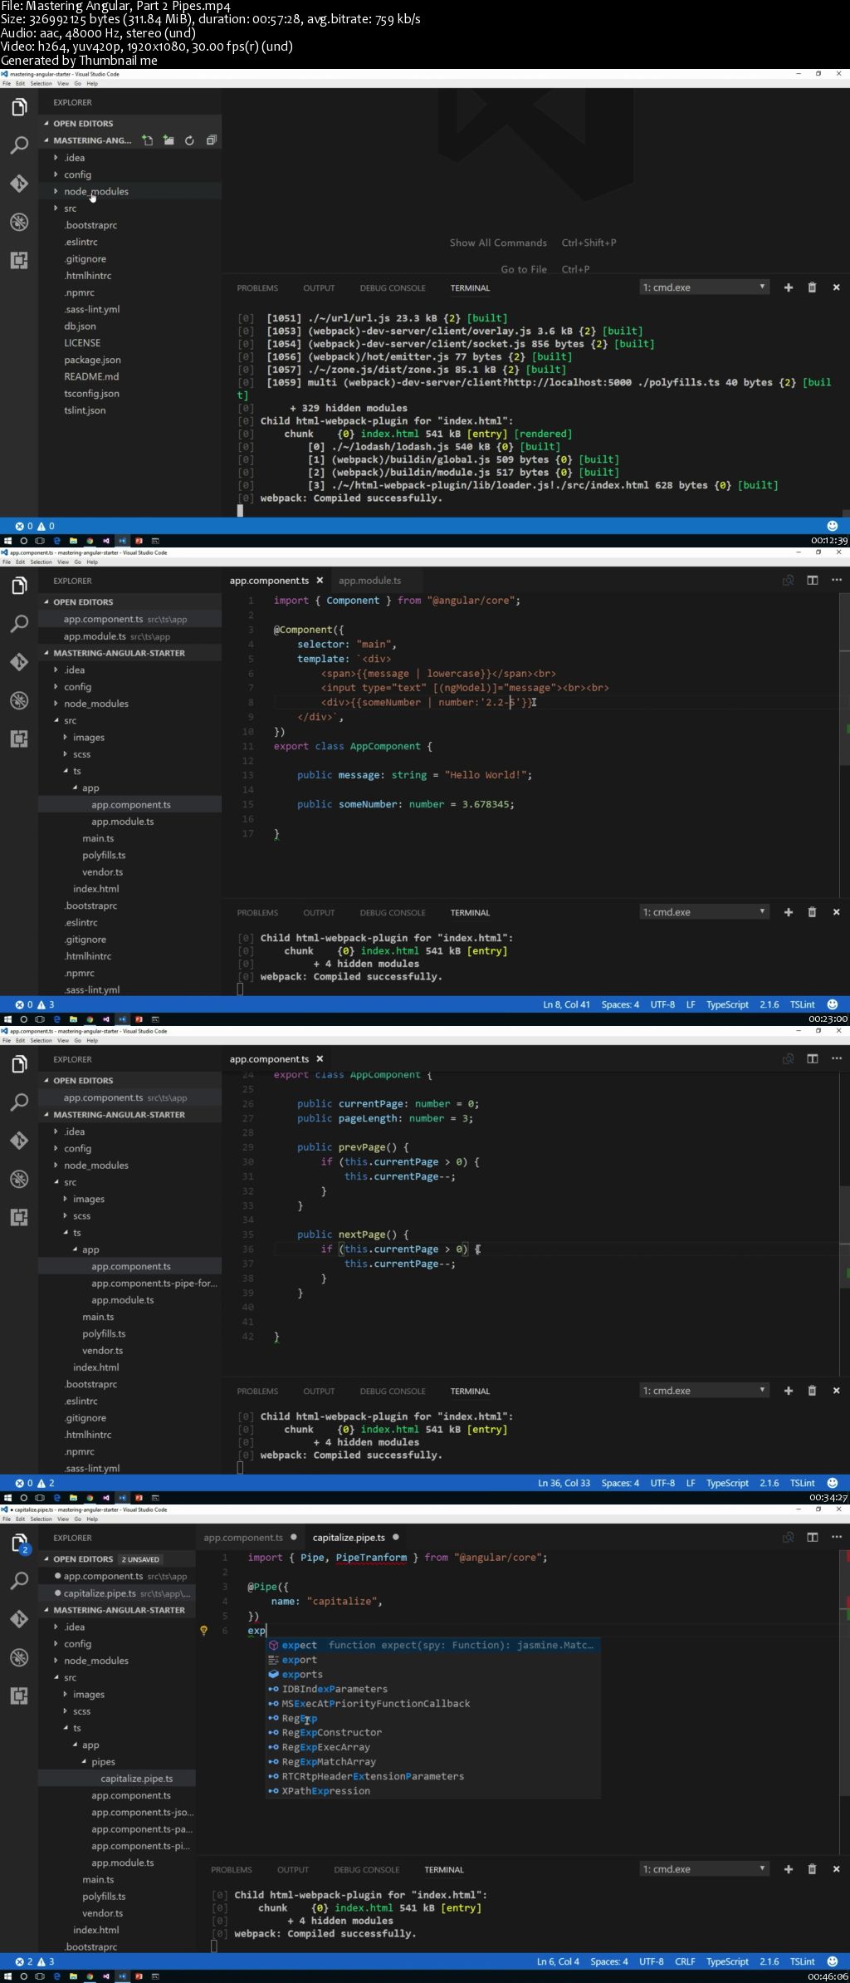The image size is (850, 1983).
Task: Click Open Changes icon beside Split Editor, 00:23:00 frame
Action: click(789, 580)
